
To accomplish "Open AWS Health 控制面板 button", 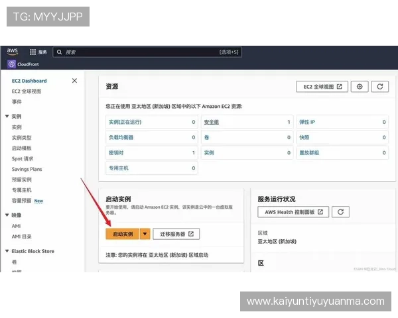I will (293, 212).
